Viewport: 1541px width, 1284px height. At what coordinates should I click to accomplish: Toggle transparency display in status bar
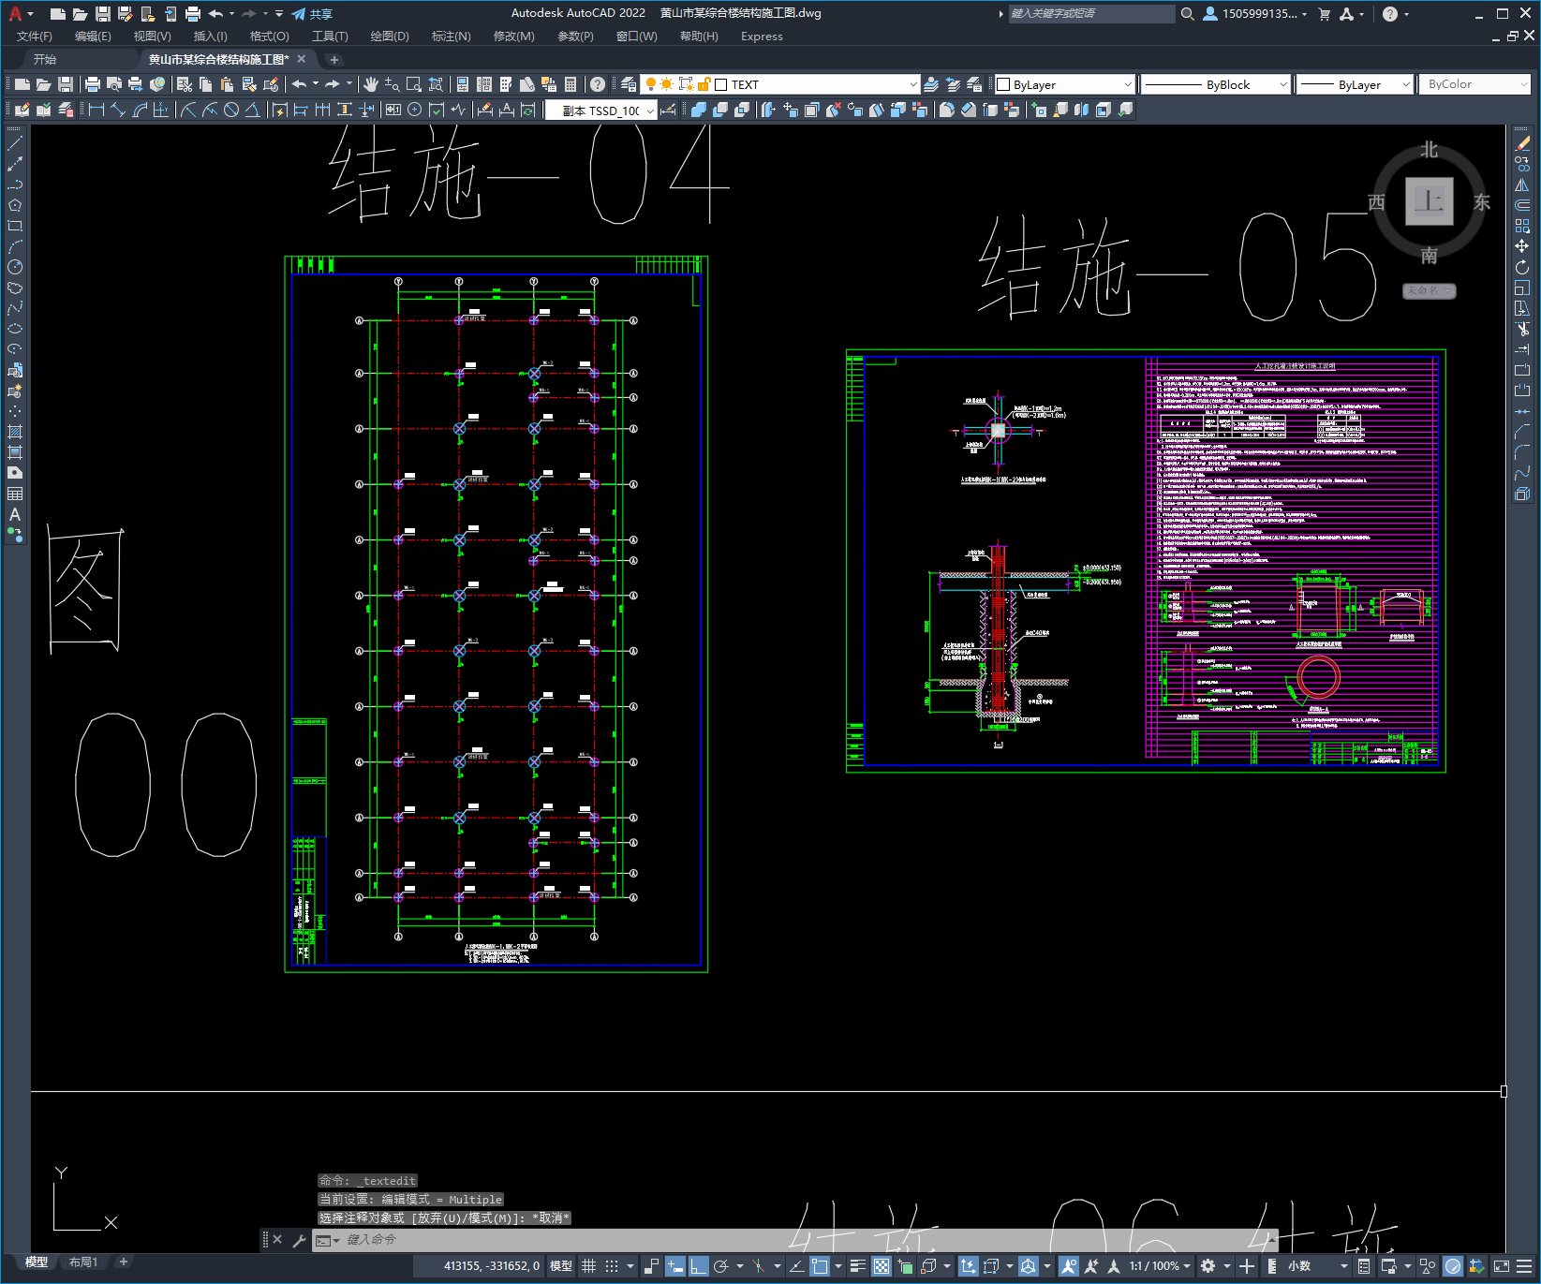pyautogui.click(x=882, y=1266)
